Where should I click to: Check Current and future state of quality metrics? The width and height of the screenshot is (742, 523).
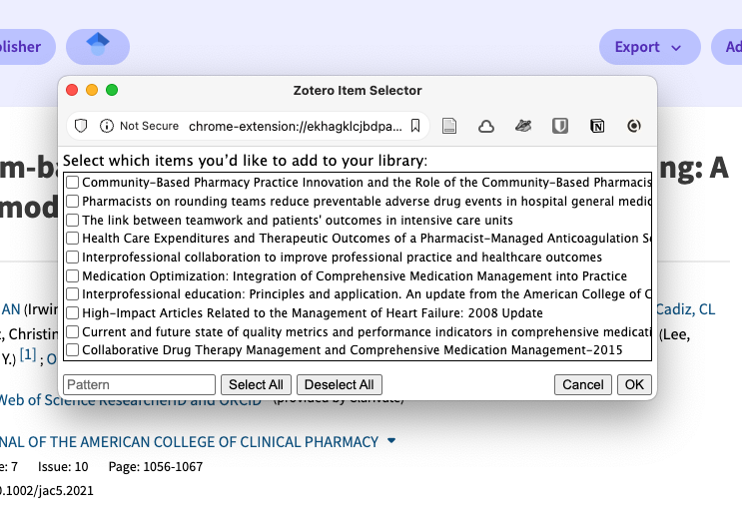(x=72, y=331)
